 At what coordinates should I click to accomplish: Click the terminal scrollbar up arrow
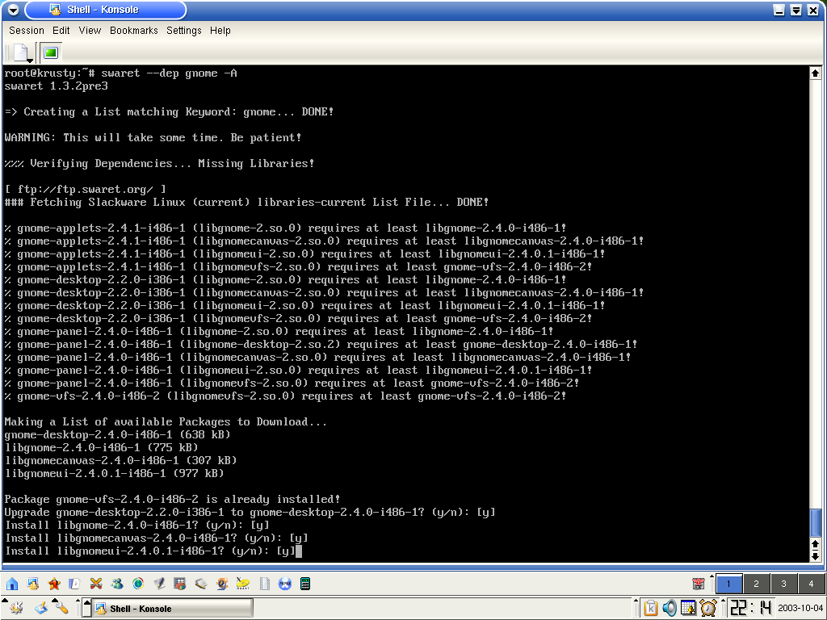[x=816, y=73]
